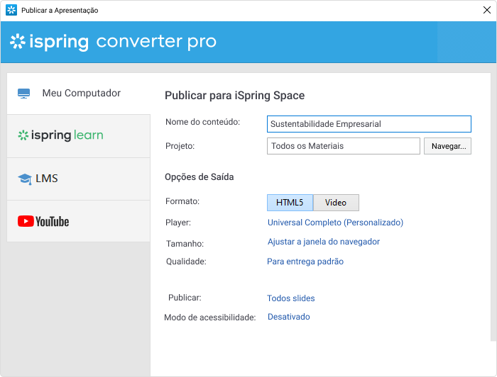This screenshot has width=497, height=377.
Task: Focus the Nome do conteúdo input field
Action: point(369,124)
